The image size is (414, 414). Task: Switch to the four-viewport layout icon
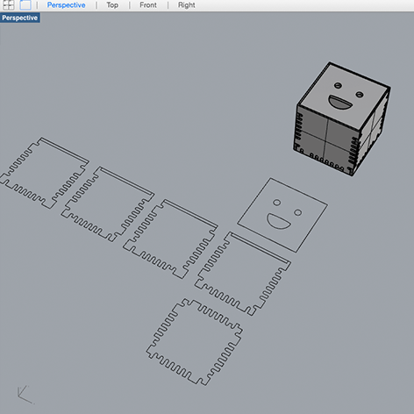click(x=8, y=4)
